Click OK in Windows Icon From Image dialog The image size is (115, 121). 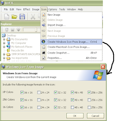click(x=75, y=116)
